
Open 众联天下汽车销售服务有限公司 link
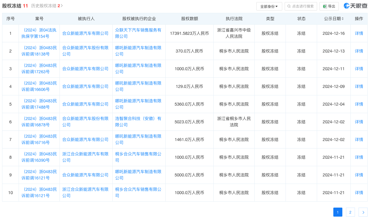138,33
